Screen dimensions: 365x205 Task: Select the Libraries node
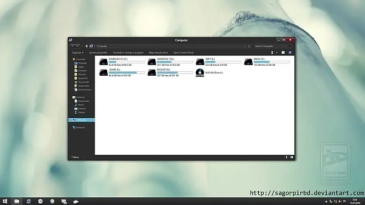(x=79, y=97)
